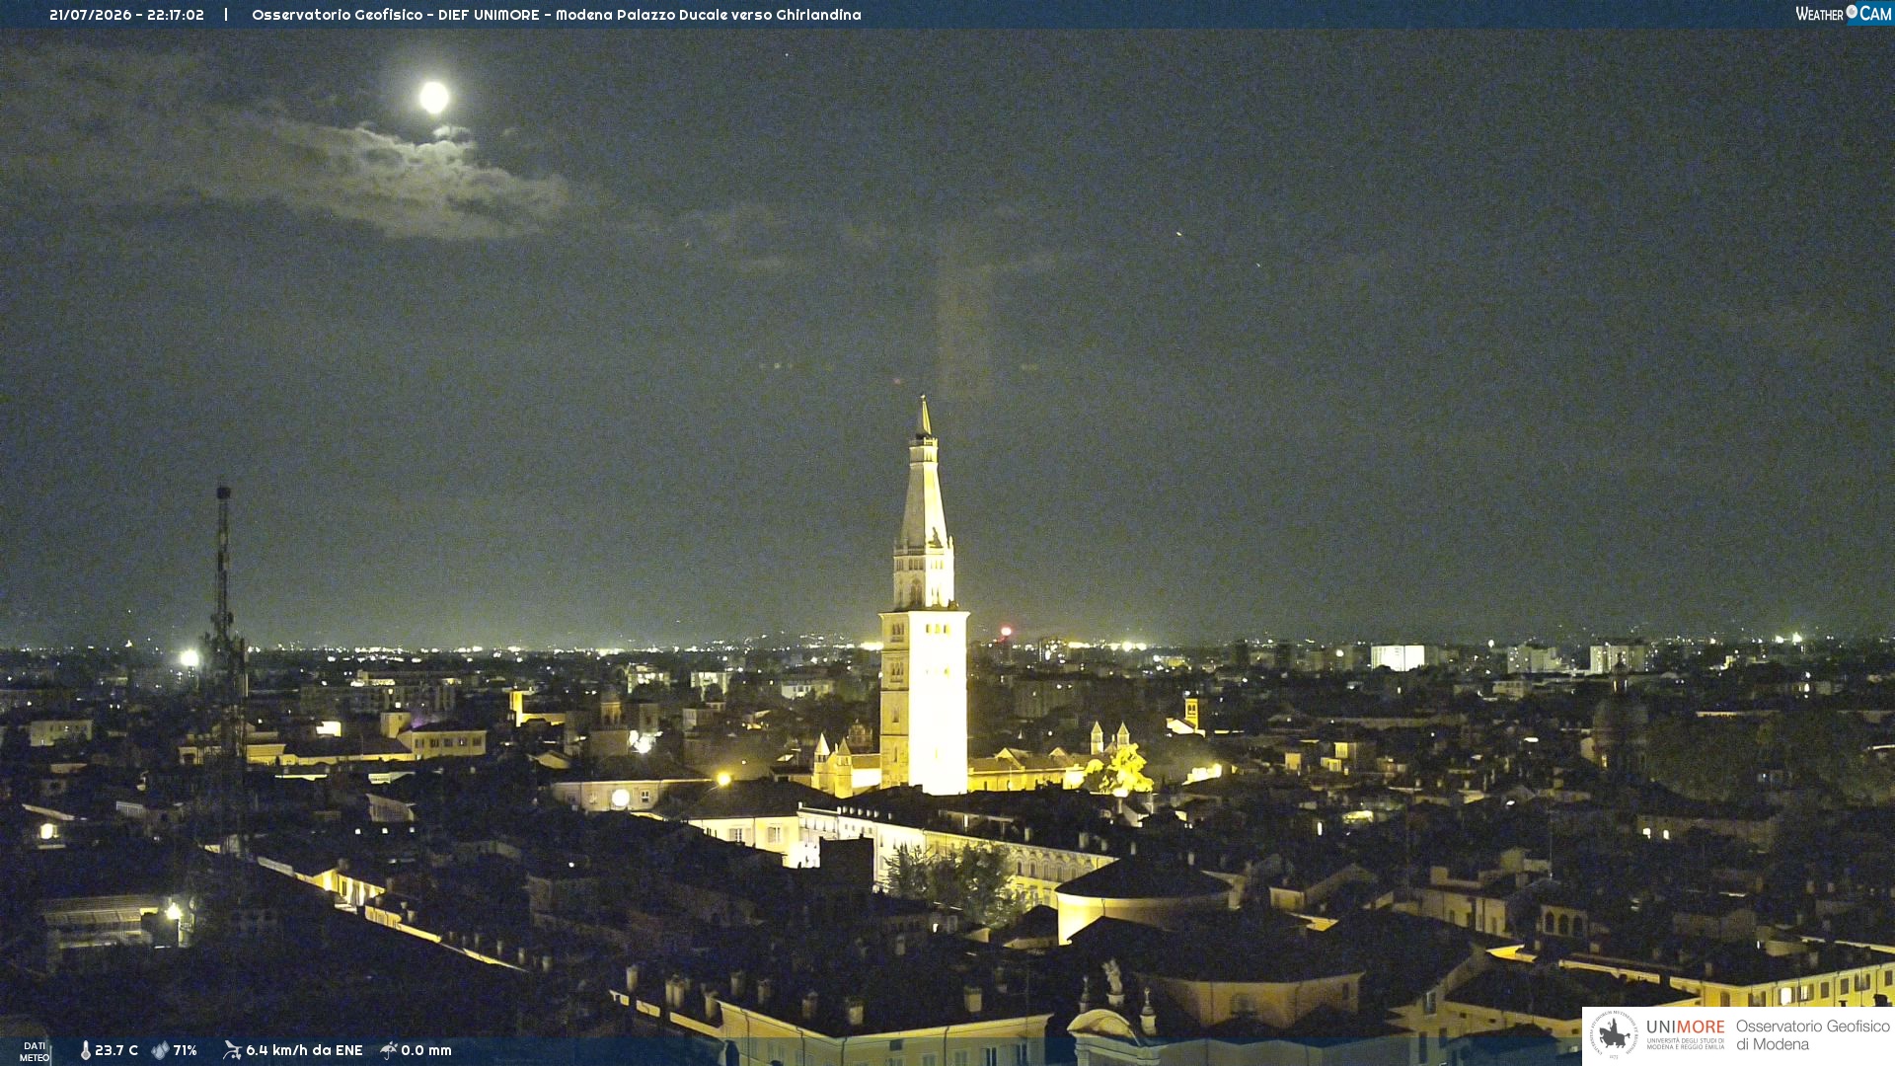This screenshot has width=1895, height=1066.
Task: Click the Osservatorio Geofisico - DIEF UNIMORE camera title
Action: (x=557, y=15)
